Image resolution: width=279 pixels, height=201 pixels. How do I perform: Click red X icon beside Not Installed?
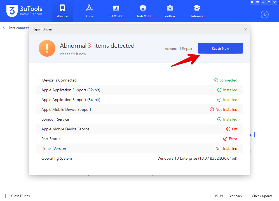(212, 109)
